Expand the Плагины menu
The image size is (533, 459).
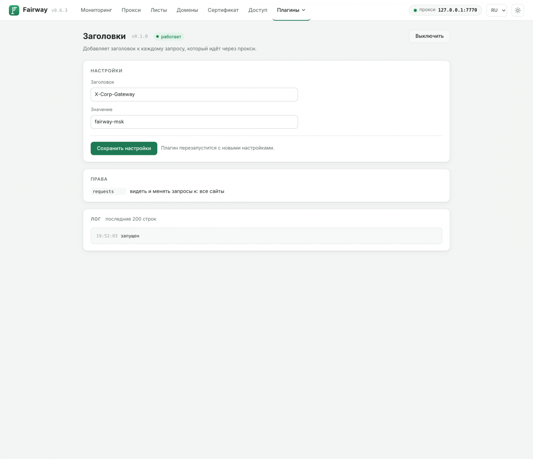(x=291, y=10)
